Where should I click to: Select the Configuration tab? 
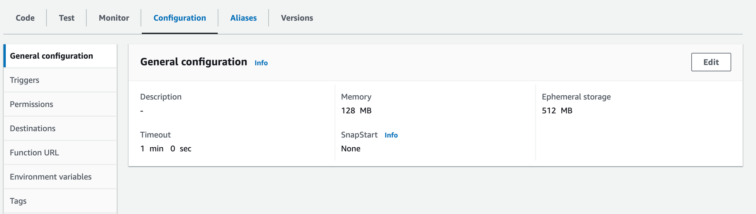[180, 18]
